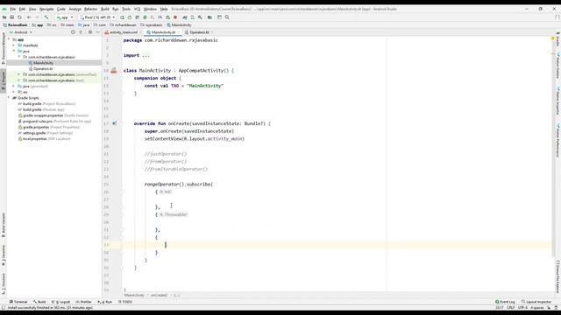The image size is (561, 315).
Task: Hide the project panel with minus icon
Action: click(x=97, y=32)
